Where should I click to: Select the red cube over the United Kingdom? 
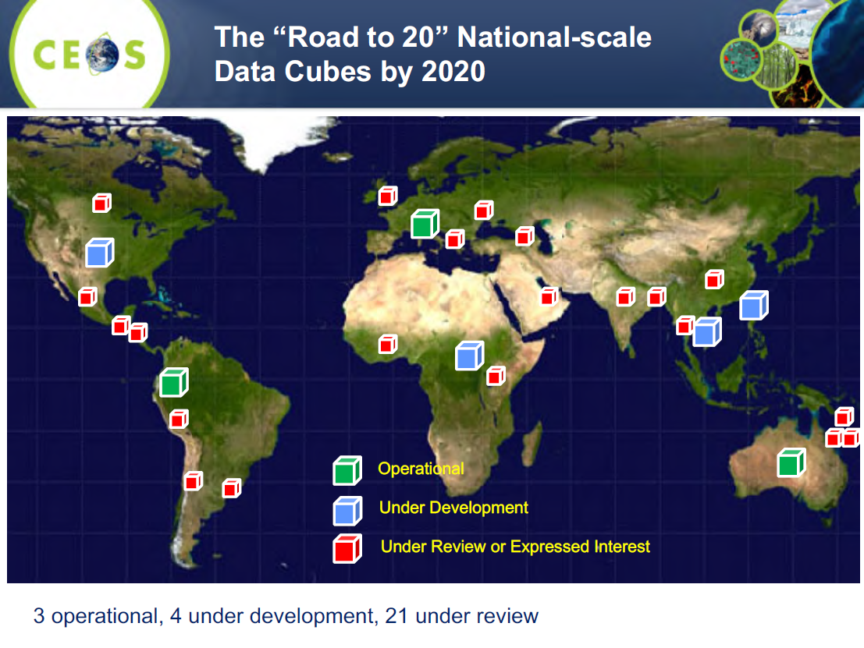(387, 196)
